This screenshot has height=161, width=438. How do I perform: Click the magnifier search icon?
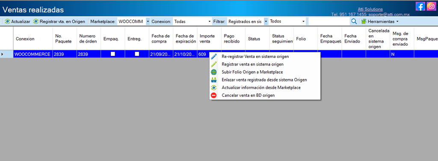(354, 21)
